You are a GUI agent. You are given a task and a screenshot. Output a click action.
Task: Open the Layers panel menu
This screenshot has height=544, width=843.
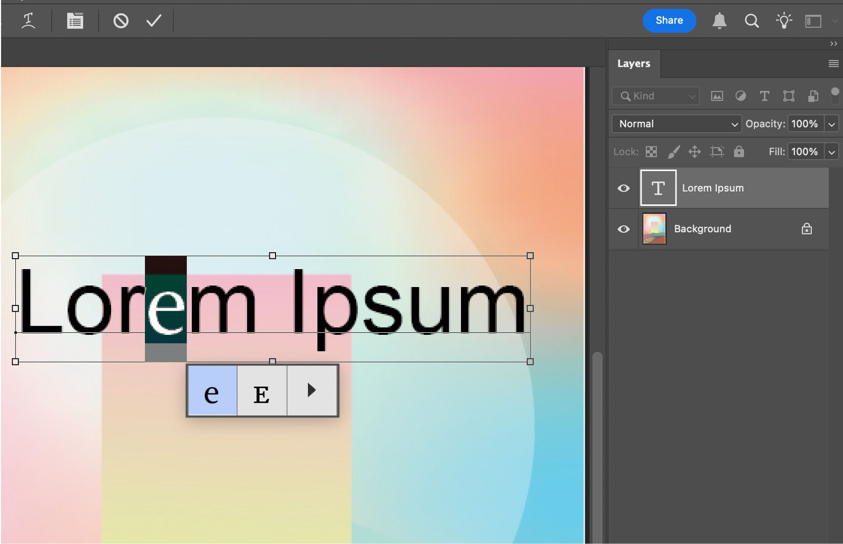(834, 63)
